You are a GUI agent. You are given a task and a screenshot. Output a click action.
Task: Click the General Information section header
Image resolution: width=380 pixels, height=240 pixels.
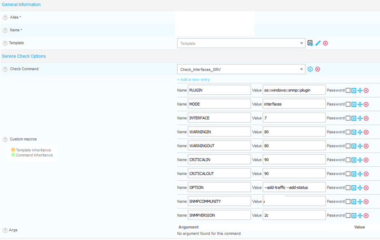[x=21, y=5]
